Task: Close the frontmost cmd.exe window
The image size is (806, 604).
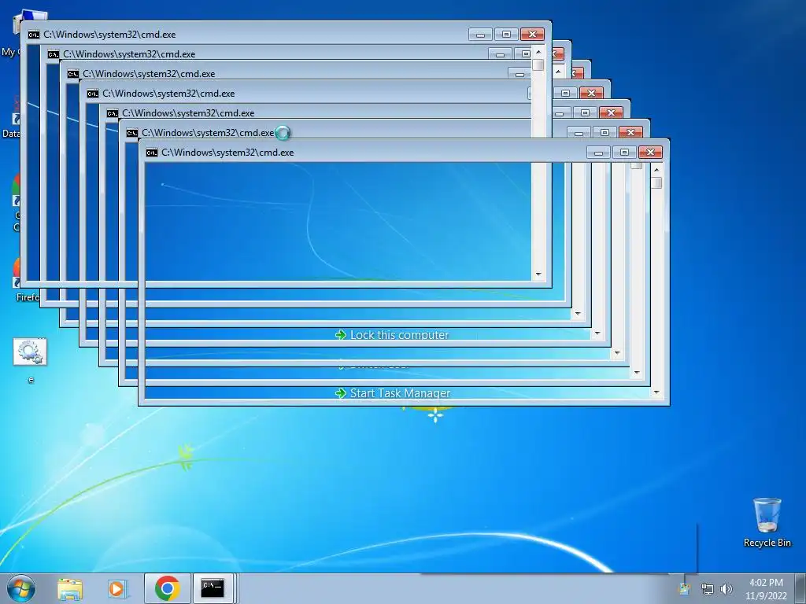Action: [650, 153]
